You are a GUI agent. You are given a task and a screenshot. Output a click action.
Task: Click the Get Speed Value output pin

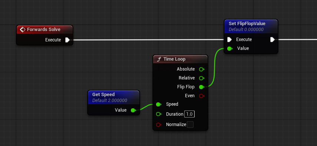(133, 110)
